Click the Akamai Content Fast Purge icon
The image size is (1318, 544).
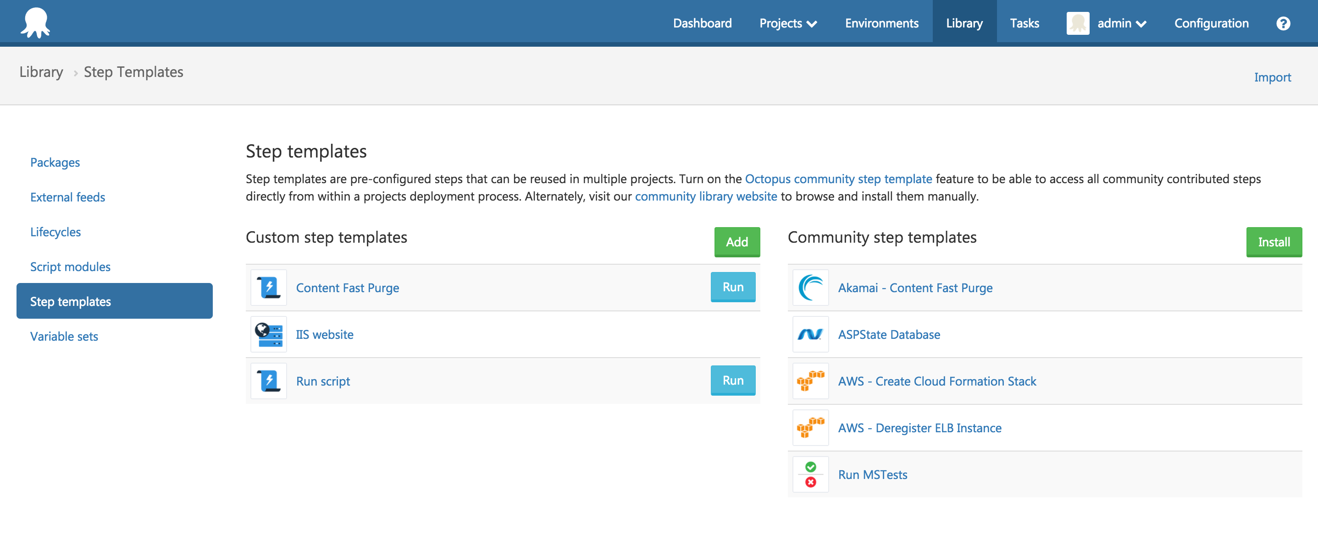pyautogui.click(x=810, y=287)
